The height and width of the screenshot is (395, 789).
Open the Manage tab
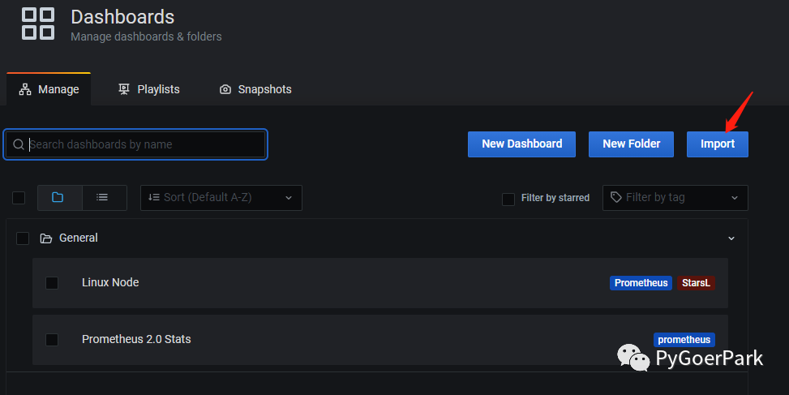(49, 89)
